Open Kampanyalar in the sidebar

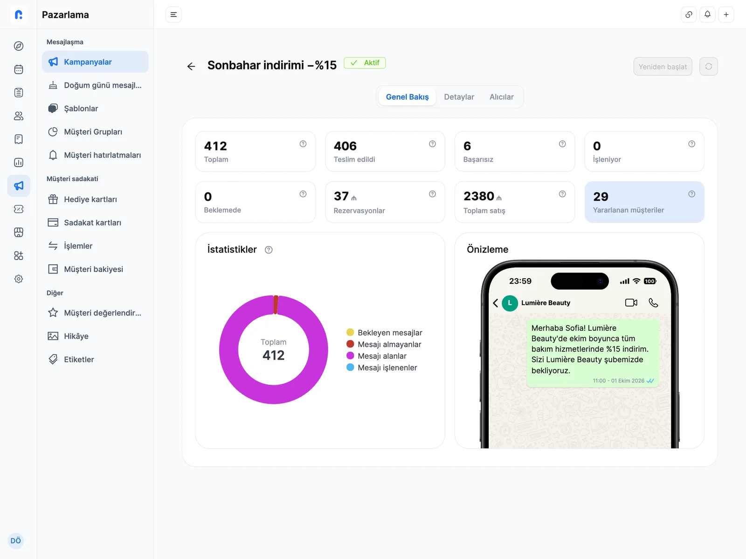pos(95,62)
